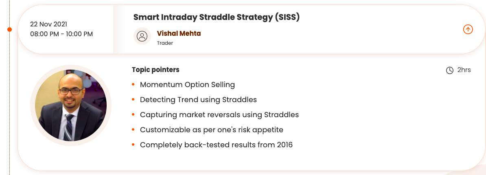Collapse session using orange up-arrow icon
Screen dimensions: 486x175
pyautogui.click(x=468, y=29)
